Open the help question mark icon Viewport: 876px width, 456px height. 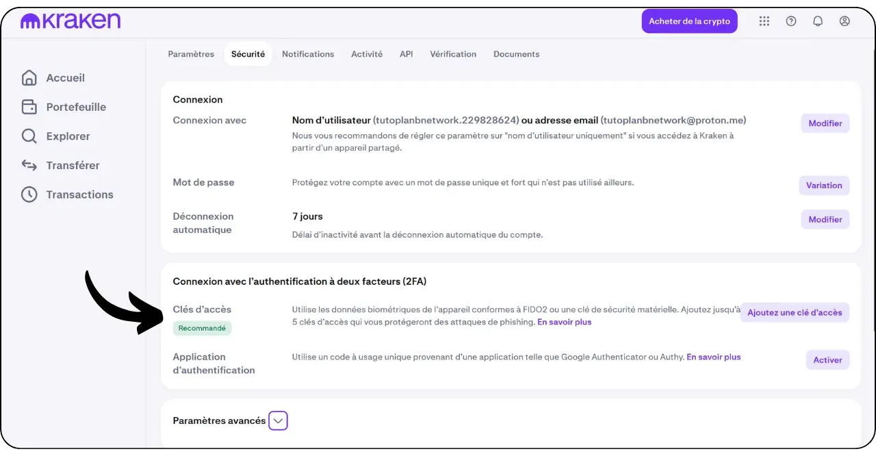coord(791,21)
